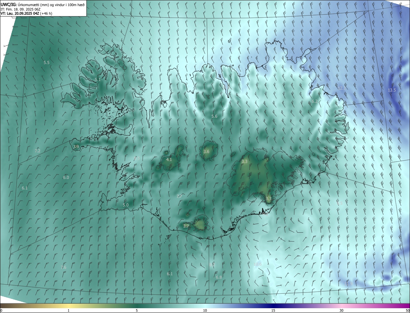Click the small circle marker south of Iceland
Viewport: 410px width, 313px height.
[x=276, y=259]
